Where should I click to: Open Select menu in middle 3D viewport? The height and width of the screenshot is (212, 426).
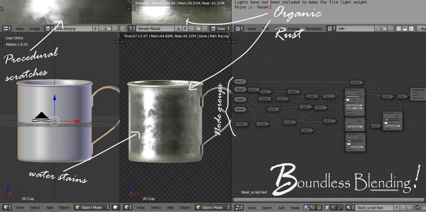(156, 207)
